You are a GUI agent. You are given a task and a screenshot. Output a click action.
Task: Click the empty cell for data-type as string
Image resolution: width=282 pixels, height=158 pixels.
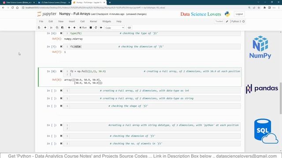point(152,98)
